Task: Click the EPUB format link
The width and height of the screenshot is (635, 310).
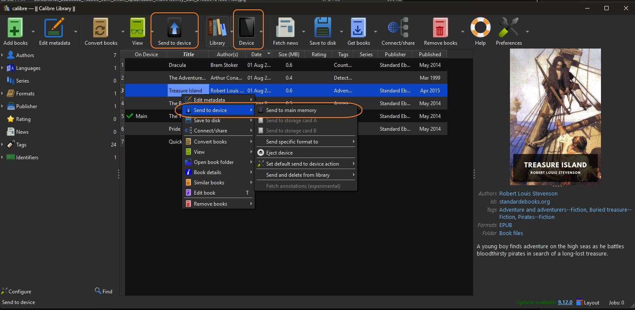Action: (x=506, y=225)
